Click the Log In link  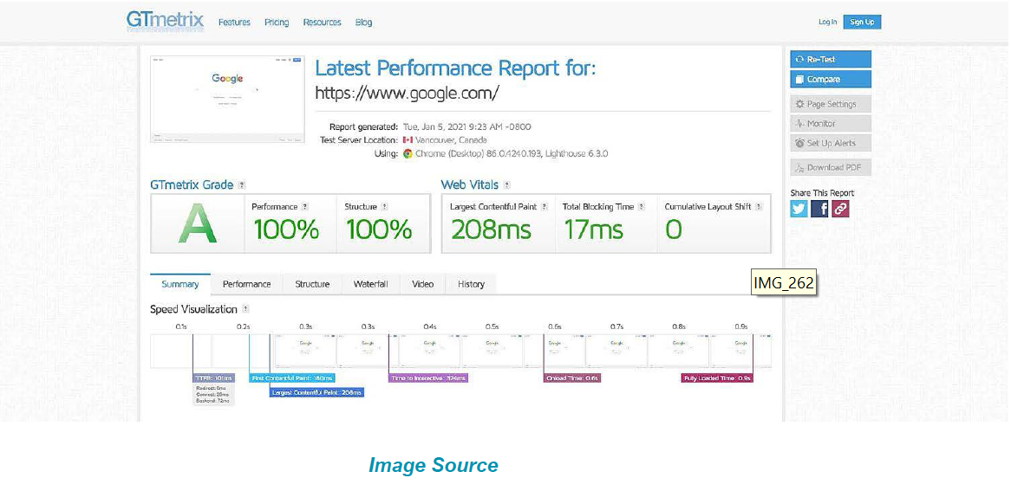tap(828, 22)
